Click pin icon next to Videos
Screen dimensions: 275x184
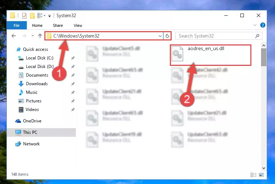pyautogui.click(x=73, y=110)
